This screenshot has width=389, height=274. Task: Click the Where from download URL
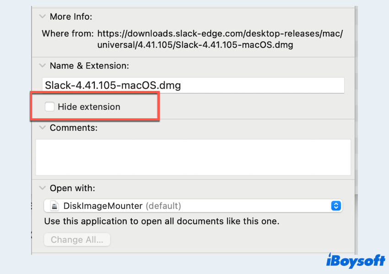tap(220, 39)
